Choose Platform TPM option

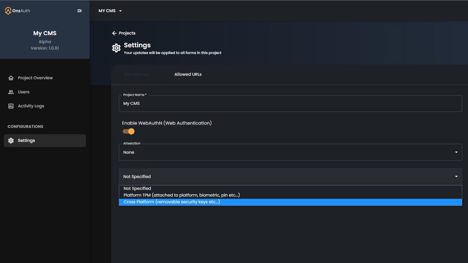tap(291, 195)
